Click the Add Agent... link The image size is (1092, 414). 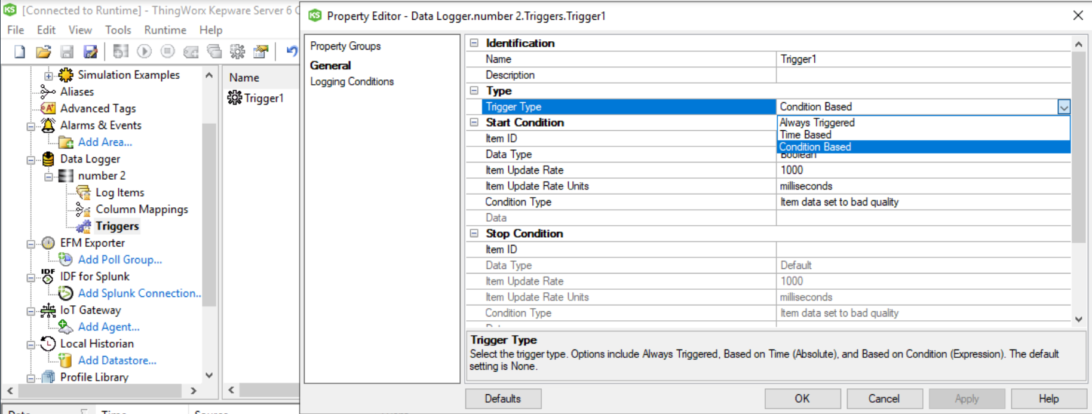click(109, 327)
